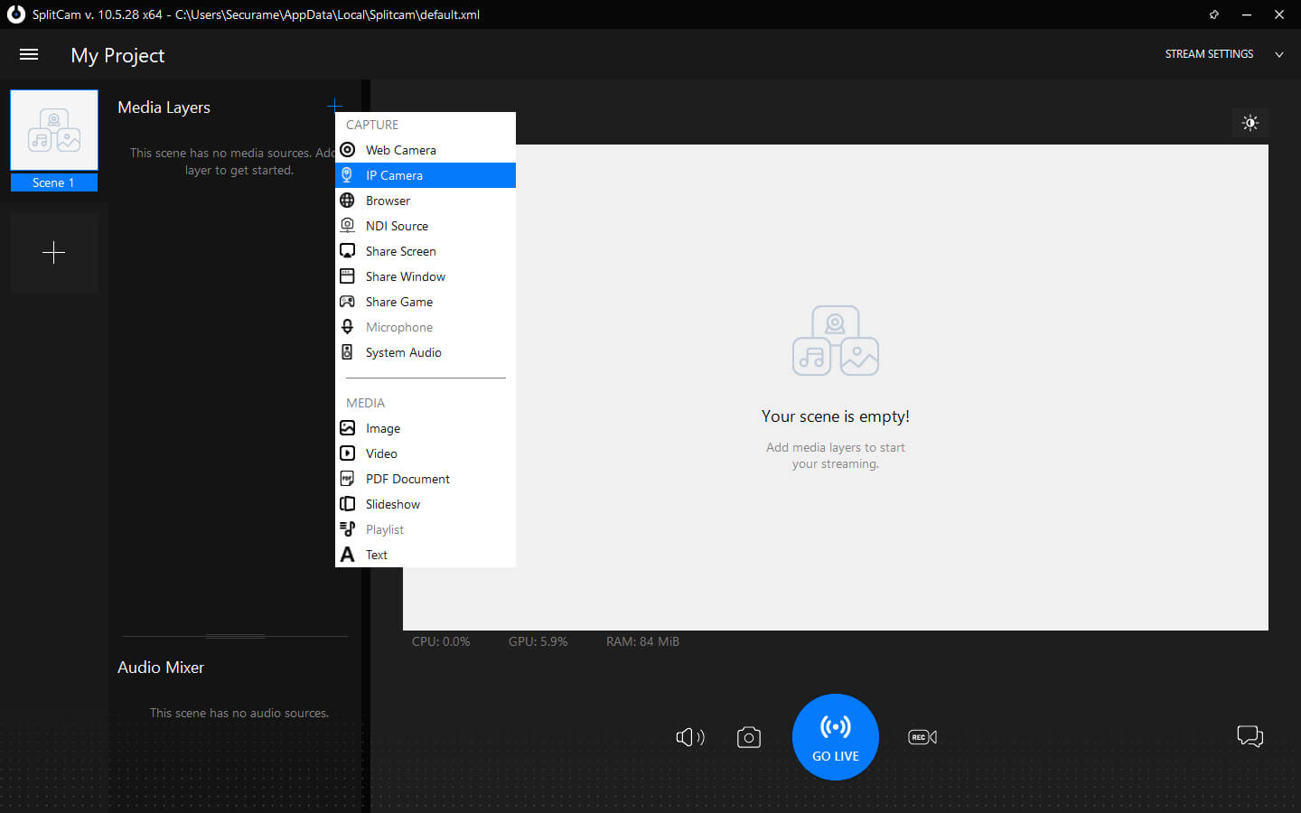Click the System Audio speaker icon
The width and height of the screenshot is (1301, 813).
point(347,352)
